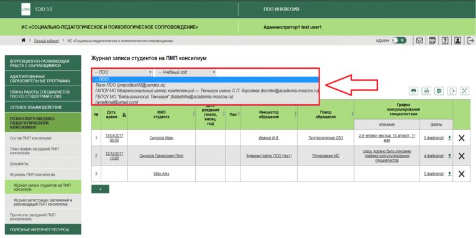The image size is (476, 238).
Task: Open Иванов И.И. initiator link
Action: coord(268,138)
